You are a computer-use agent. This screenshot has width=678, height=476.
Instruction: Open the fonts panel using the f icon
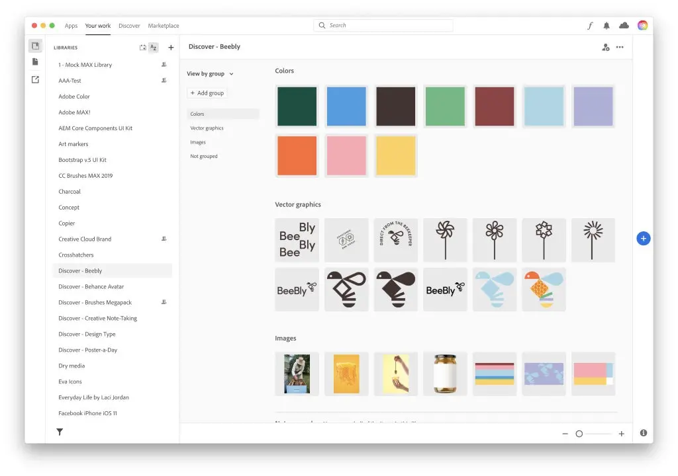[x=590, y=25]
